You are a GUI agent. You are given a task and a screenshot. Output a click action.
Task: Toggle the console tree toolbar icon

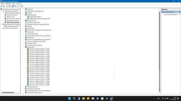[10, 6]
